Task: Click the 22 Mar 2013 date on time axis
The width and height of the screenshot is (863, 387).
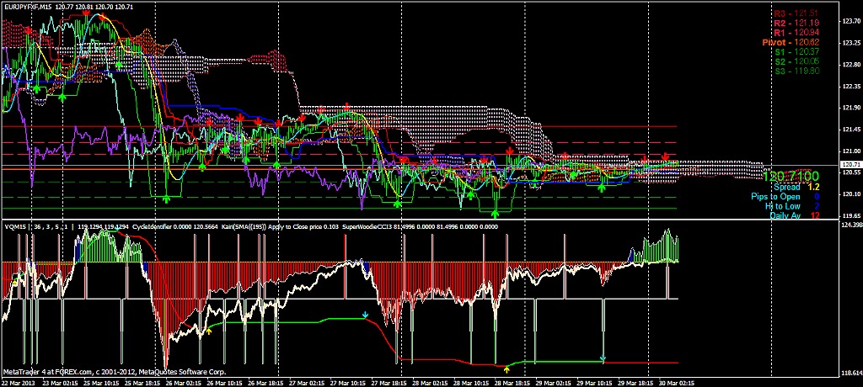Action: [17, 382]
